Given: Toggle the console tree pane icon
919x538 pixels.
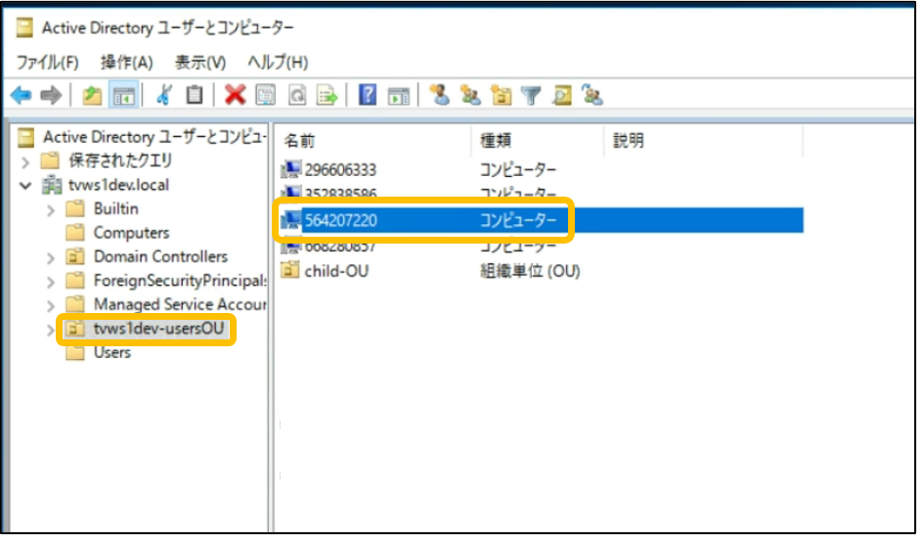Looking at the screenshot, I should pos(123,95).
